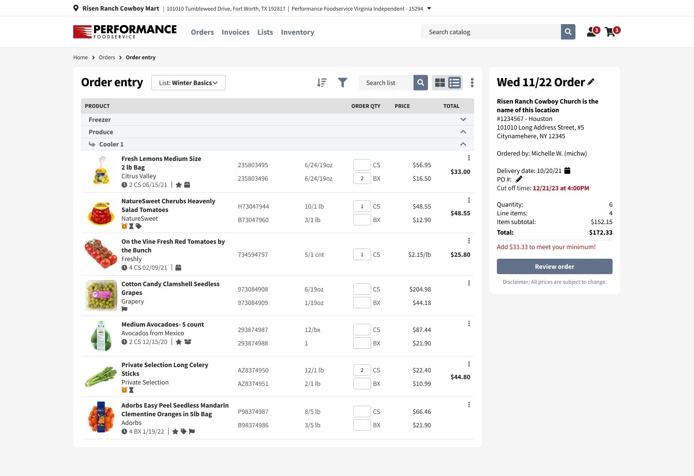Click Vine Tomatoes CS quantity box
This screenshot has height=476, width=694.
coord(362,254)
